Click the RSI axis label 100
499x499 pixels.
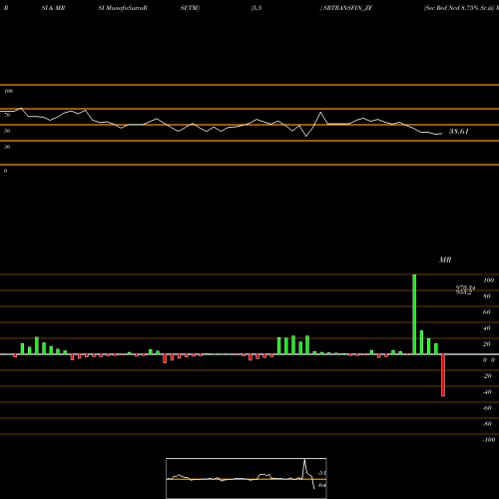[x=9, y=91]
